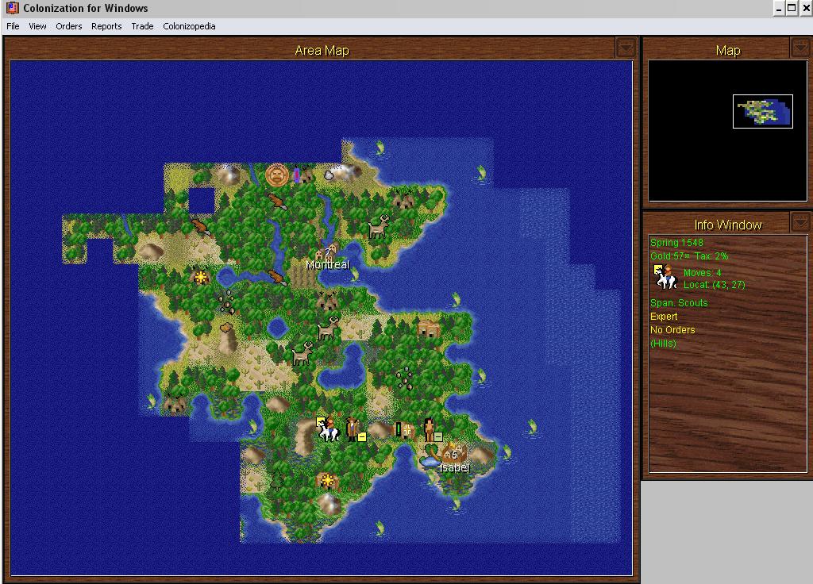Click the oasis palm tree beside Isabel
The width and height of the screenshot is (813, 584).
click(x=430, y=455)
